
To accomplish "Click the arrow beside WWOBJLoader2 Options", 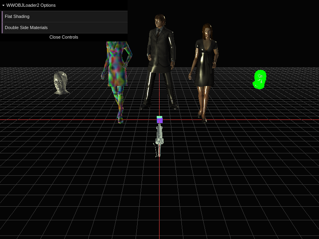I will [x=3, y=5].
